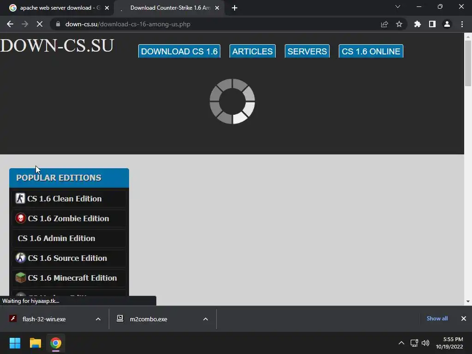
Task: Open the downloaded m2combo.exe file
Action: pos(148,319)
